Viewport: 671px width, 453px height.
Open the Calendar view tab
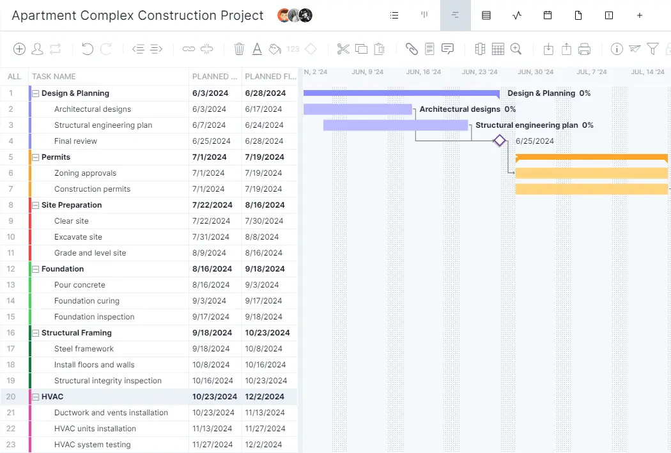point(548,15)
